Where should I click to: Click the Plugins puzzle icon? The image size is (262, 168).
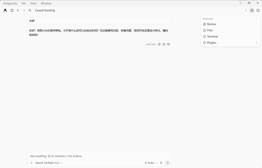tap(204, 43)
